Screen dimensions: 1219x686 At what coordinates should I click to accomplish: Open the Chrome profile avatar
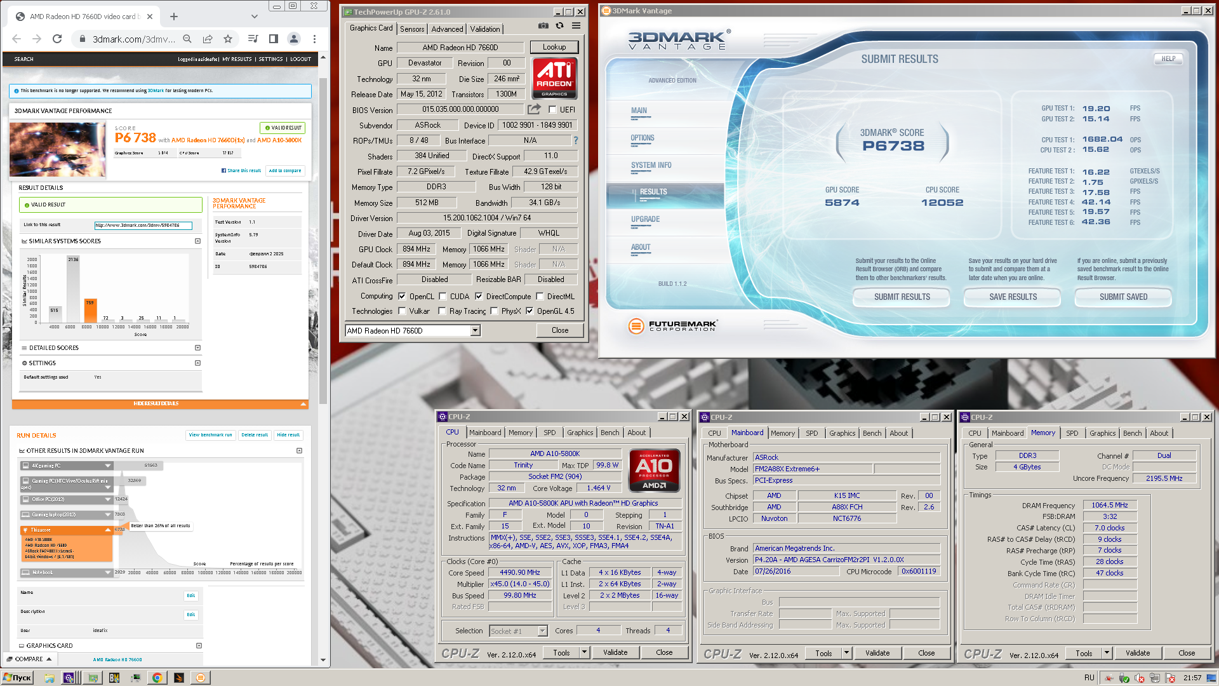click(x=294, y=39)
